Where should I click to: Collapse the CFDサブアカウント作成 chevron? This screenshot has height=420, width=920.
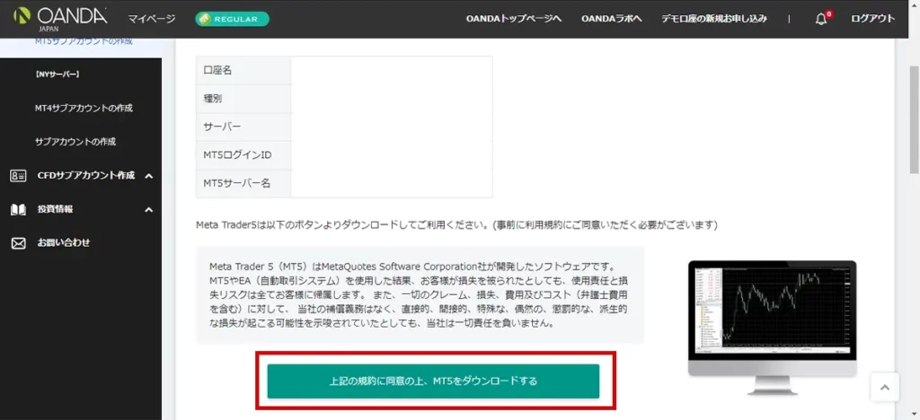coord(149,176)
